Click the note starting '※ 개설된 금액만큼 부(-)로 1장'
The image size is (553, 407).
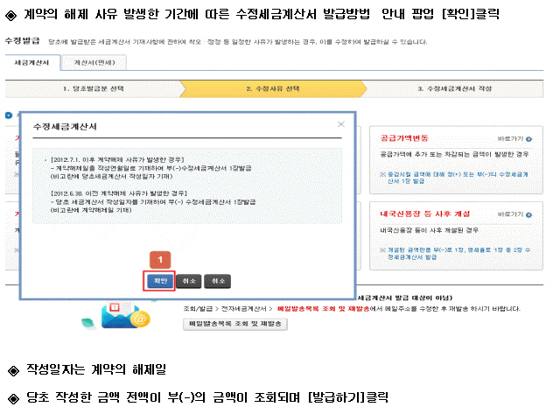pyautogui.click(x=455, y=253)
